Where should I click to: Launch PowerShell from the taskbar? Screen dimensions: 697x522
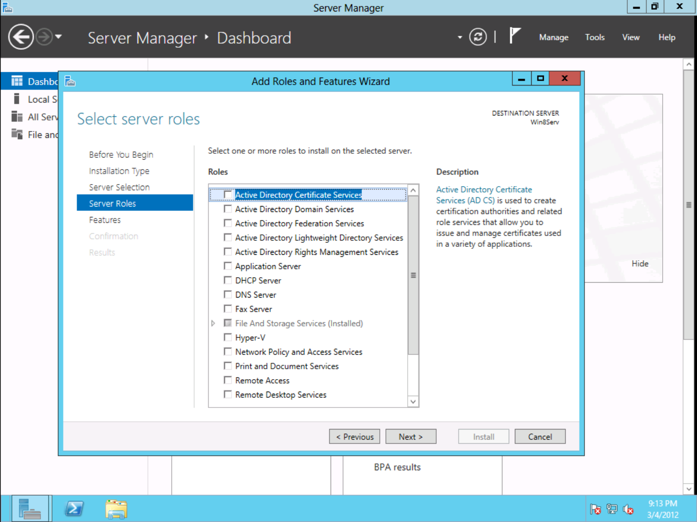point(74,509)
